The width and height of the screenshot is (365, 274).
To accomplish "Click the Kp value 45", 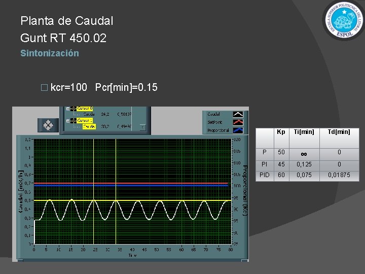I will [x=281, y=164].
